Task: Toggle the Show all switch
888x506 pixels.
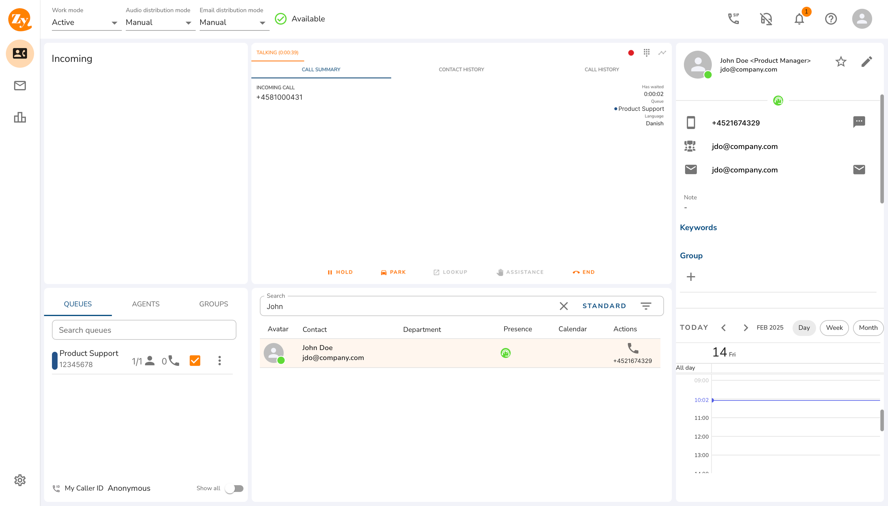Action: pos(234,488)
